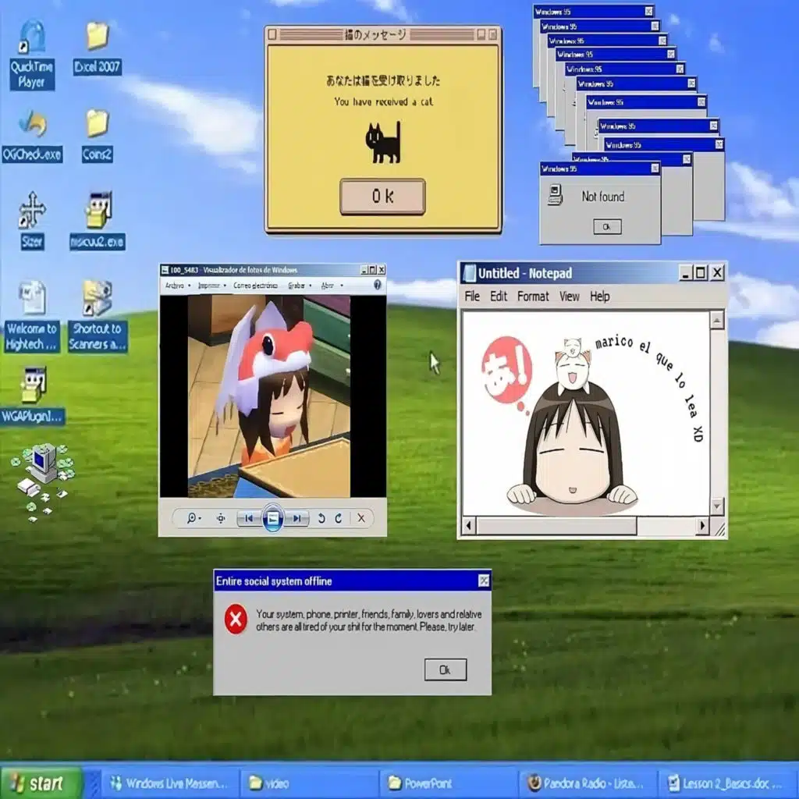Open the File menu in Notepad

click(x=472, y=297)
